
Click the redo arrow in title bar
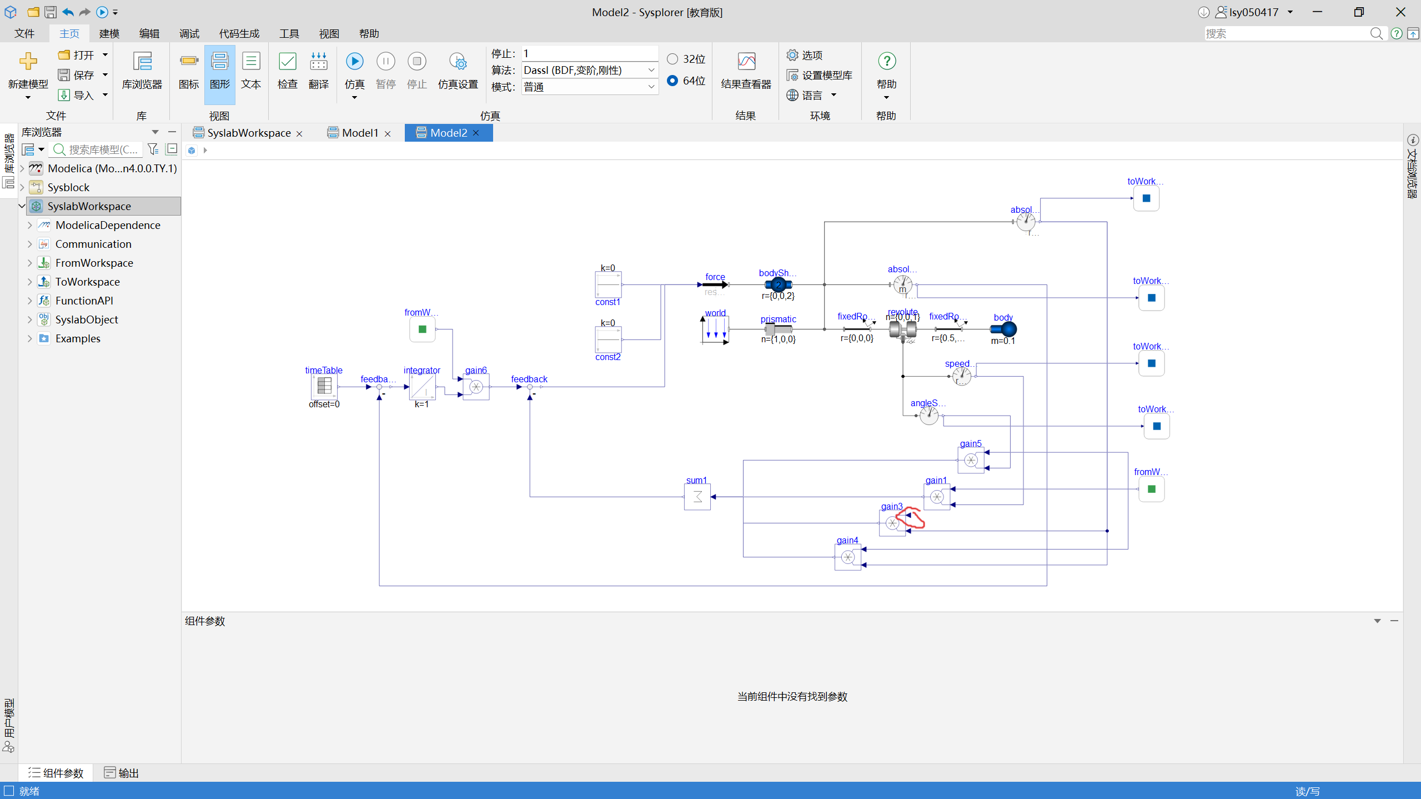pos(84,12)
